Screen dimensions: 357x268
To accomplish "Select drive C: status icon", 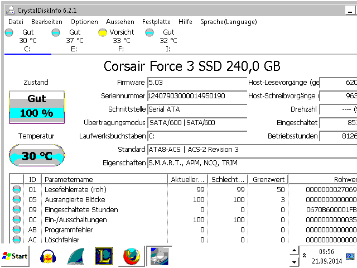I will click(x=9, y=32).
